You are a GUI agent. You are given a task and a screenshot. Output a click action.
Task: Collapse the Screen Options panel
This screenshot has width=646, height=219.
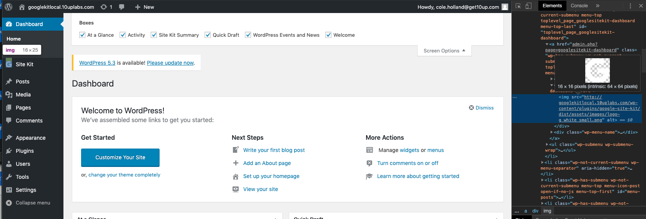pyautogui.click(x=445, y=51)
